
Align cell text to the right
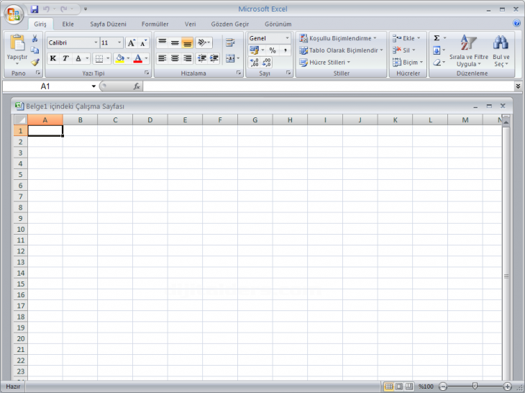click(188, 58)
